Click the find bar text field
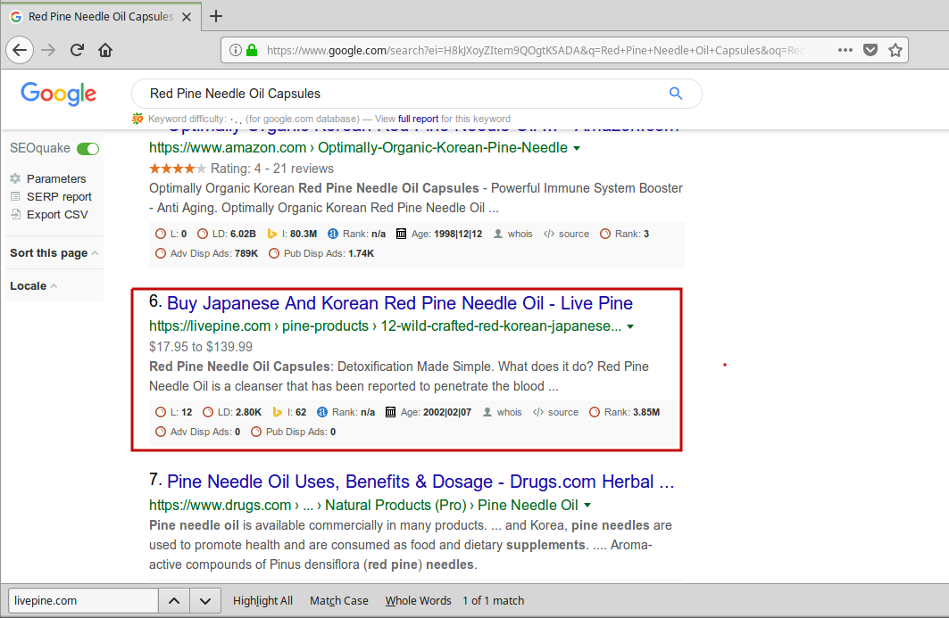The image size is (949, 618). [84, 601]
